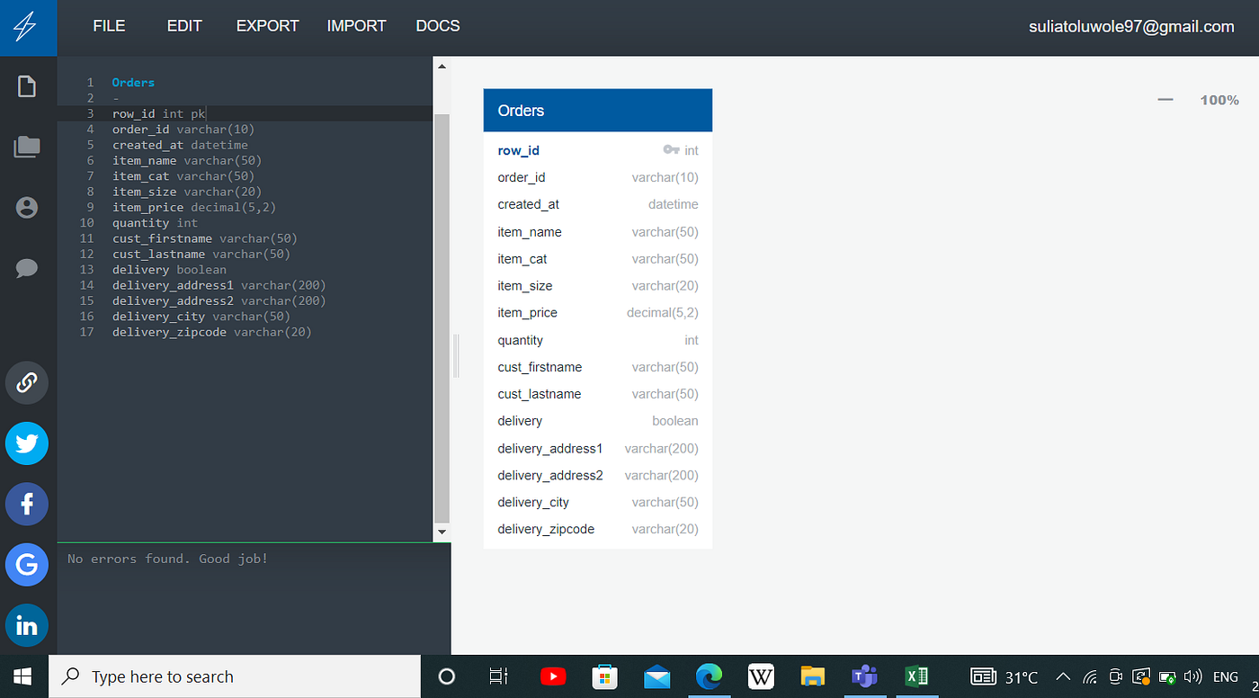Open Cortana circle icon on taskbar

point(446,676)
